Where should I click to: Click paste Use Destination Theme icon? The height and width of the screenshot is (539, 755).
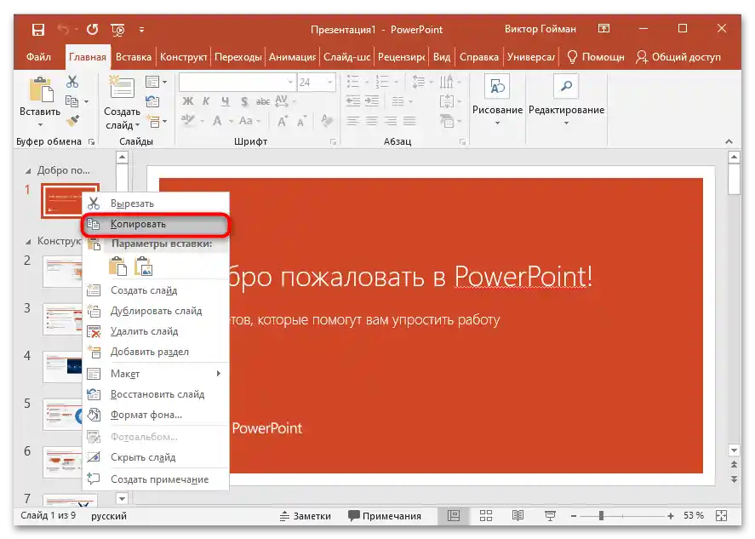tap(118, 266)
